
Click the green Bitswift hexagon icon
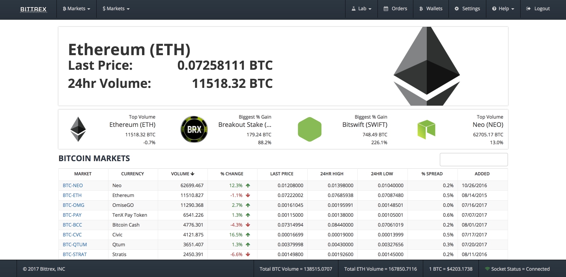(310, 129)
